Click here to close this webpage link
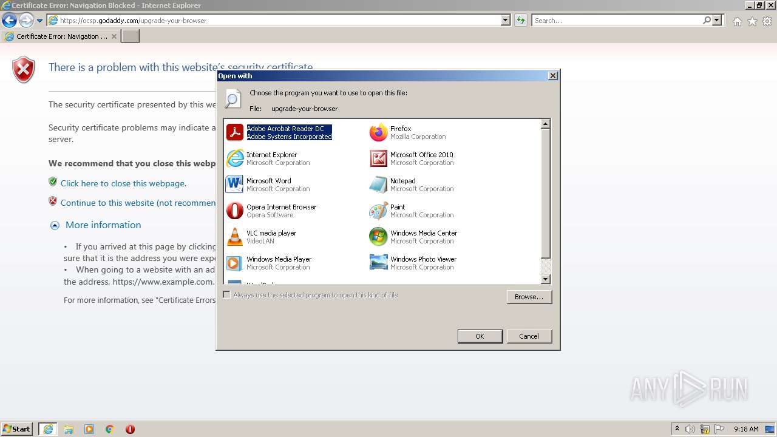 [x=123, y=183]
